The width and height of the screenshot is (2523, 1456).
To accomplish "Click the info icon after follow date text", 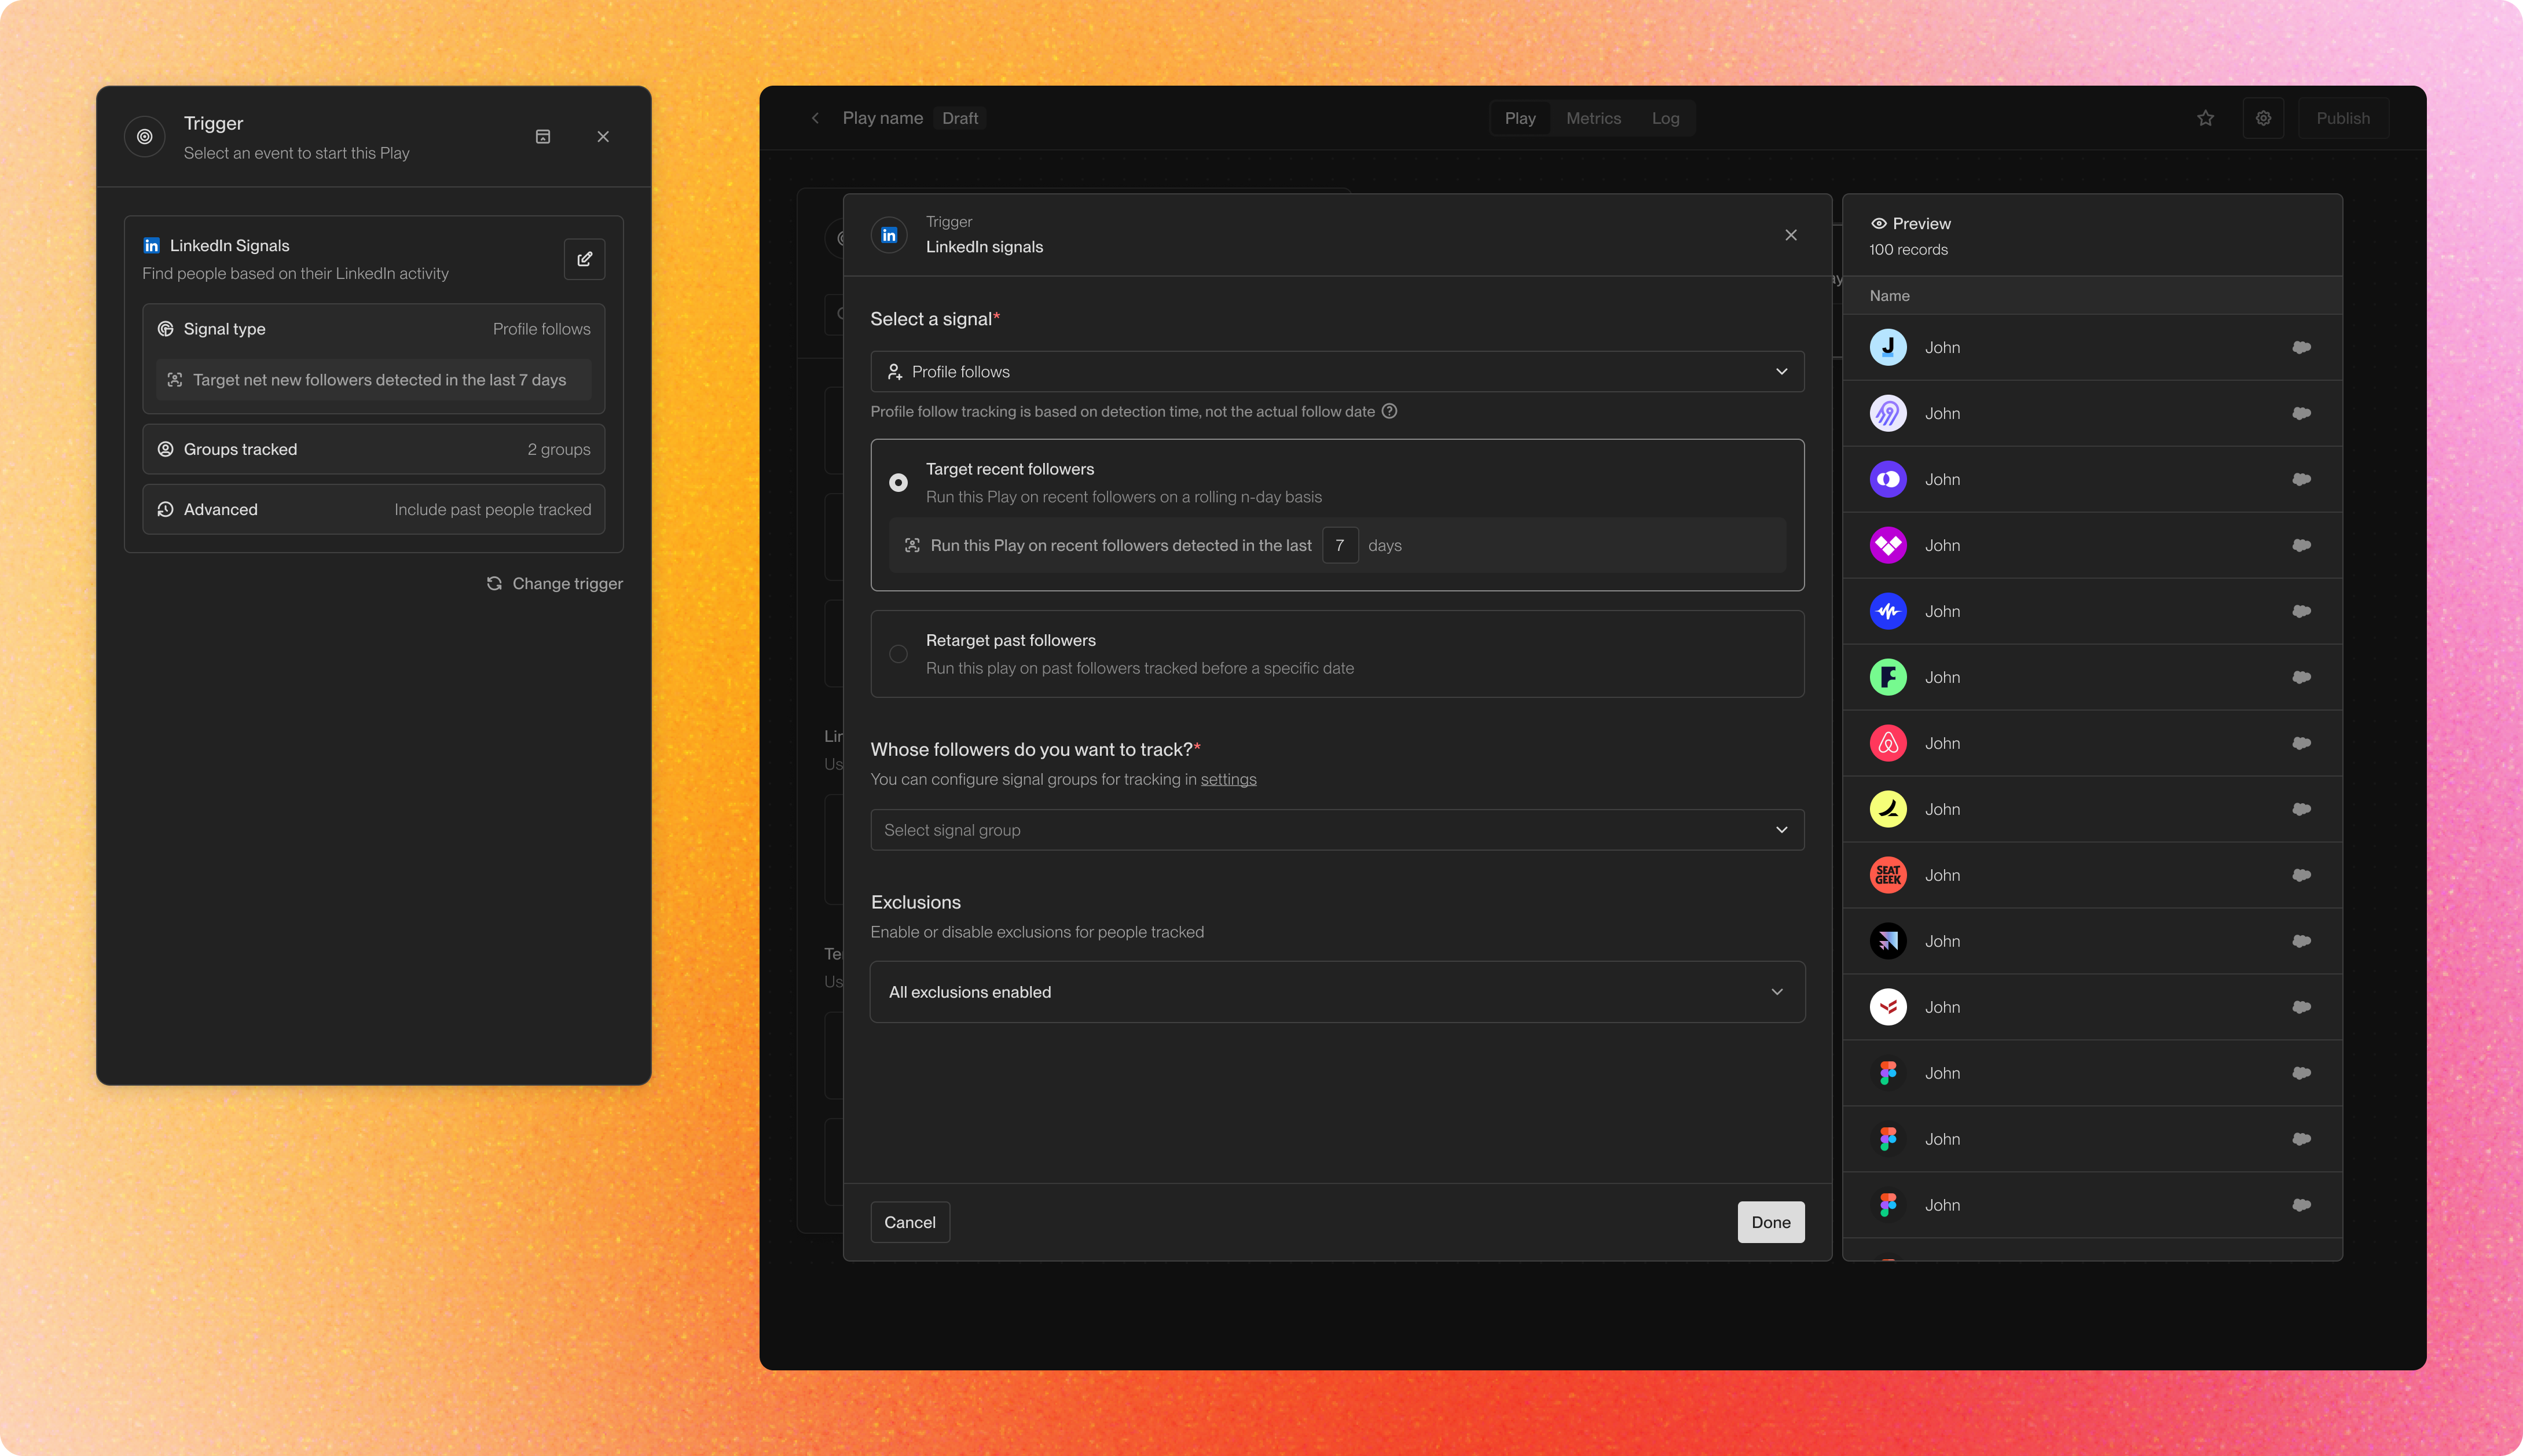I will (1389, 411).
